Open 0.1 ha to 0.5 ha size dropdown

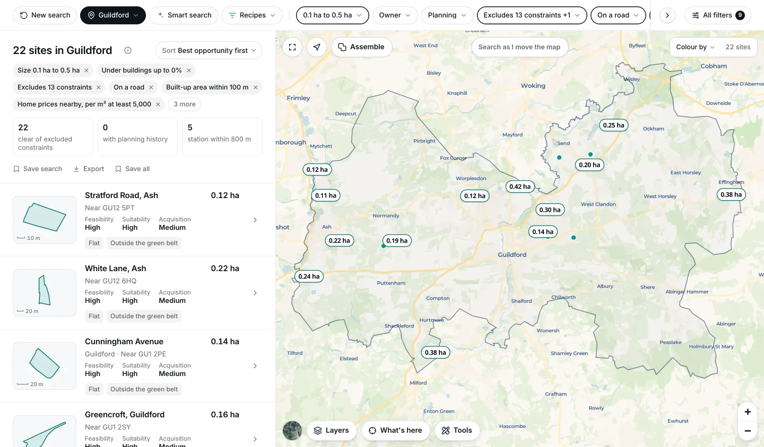tap(333, 15)
